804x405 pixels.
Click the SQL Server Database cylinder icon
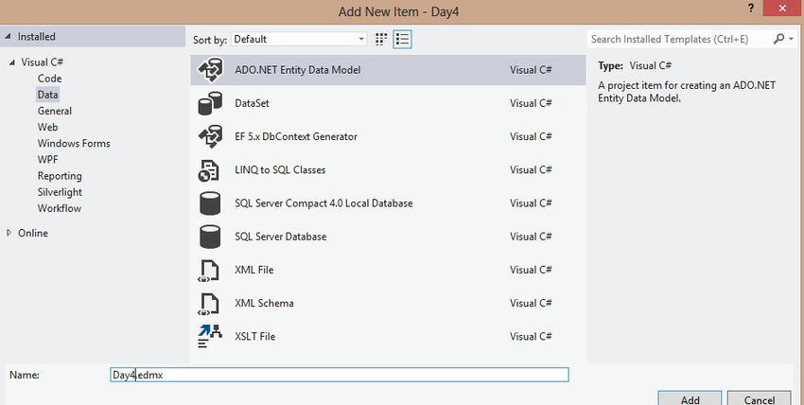point(210,237)
